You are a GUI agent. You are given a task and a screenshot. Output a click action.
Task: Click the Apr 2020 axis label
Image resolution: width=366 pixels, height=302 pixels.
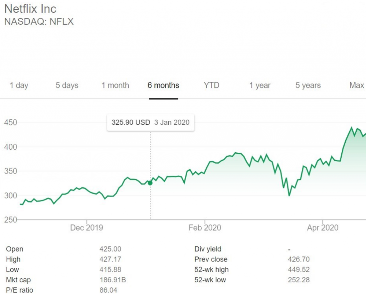point(322,228)
